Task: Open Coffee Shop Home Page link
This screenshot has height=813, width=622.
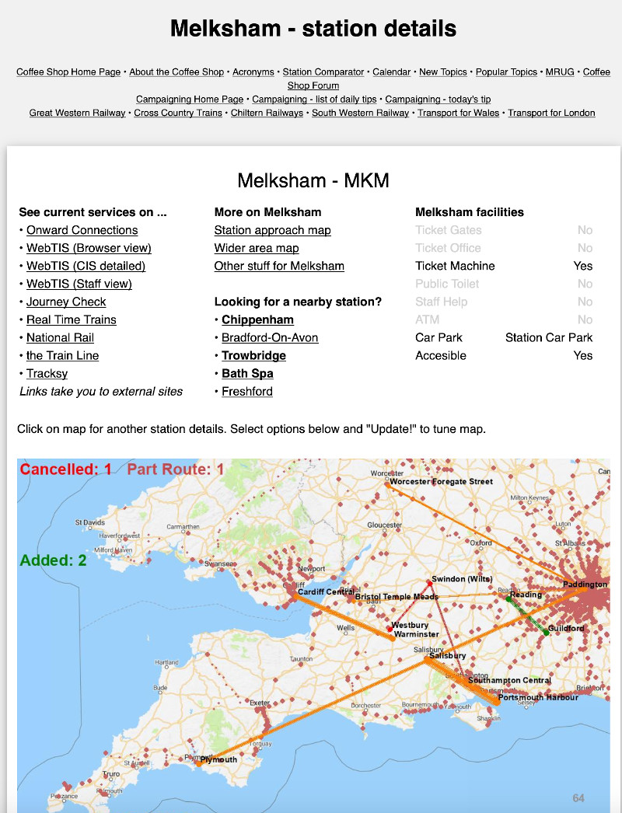Action: (68, 72)
